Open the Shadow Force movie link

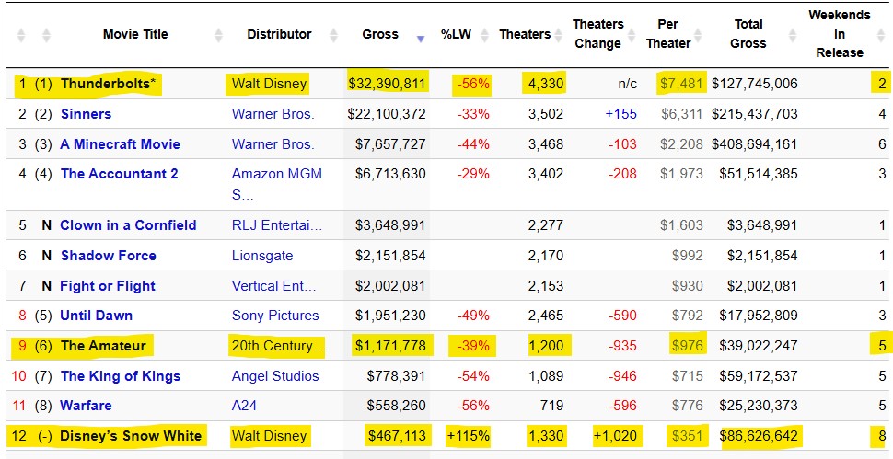point(109,256)
